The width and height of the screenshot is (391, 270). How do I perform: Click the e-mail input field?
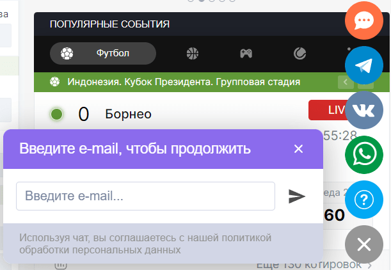point(146,196)
